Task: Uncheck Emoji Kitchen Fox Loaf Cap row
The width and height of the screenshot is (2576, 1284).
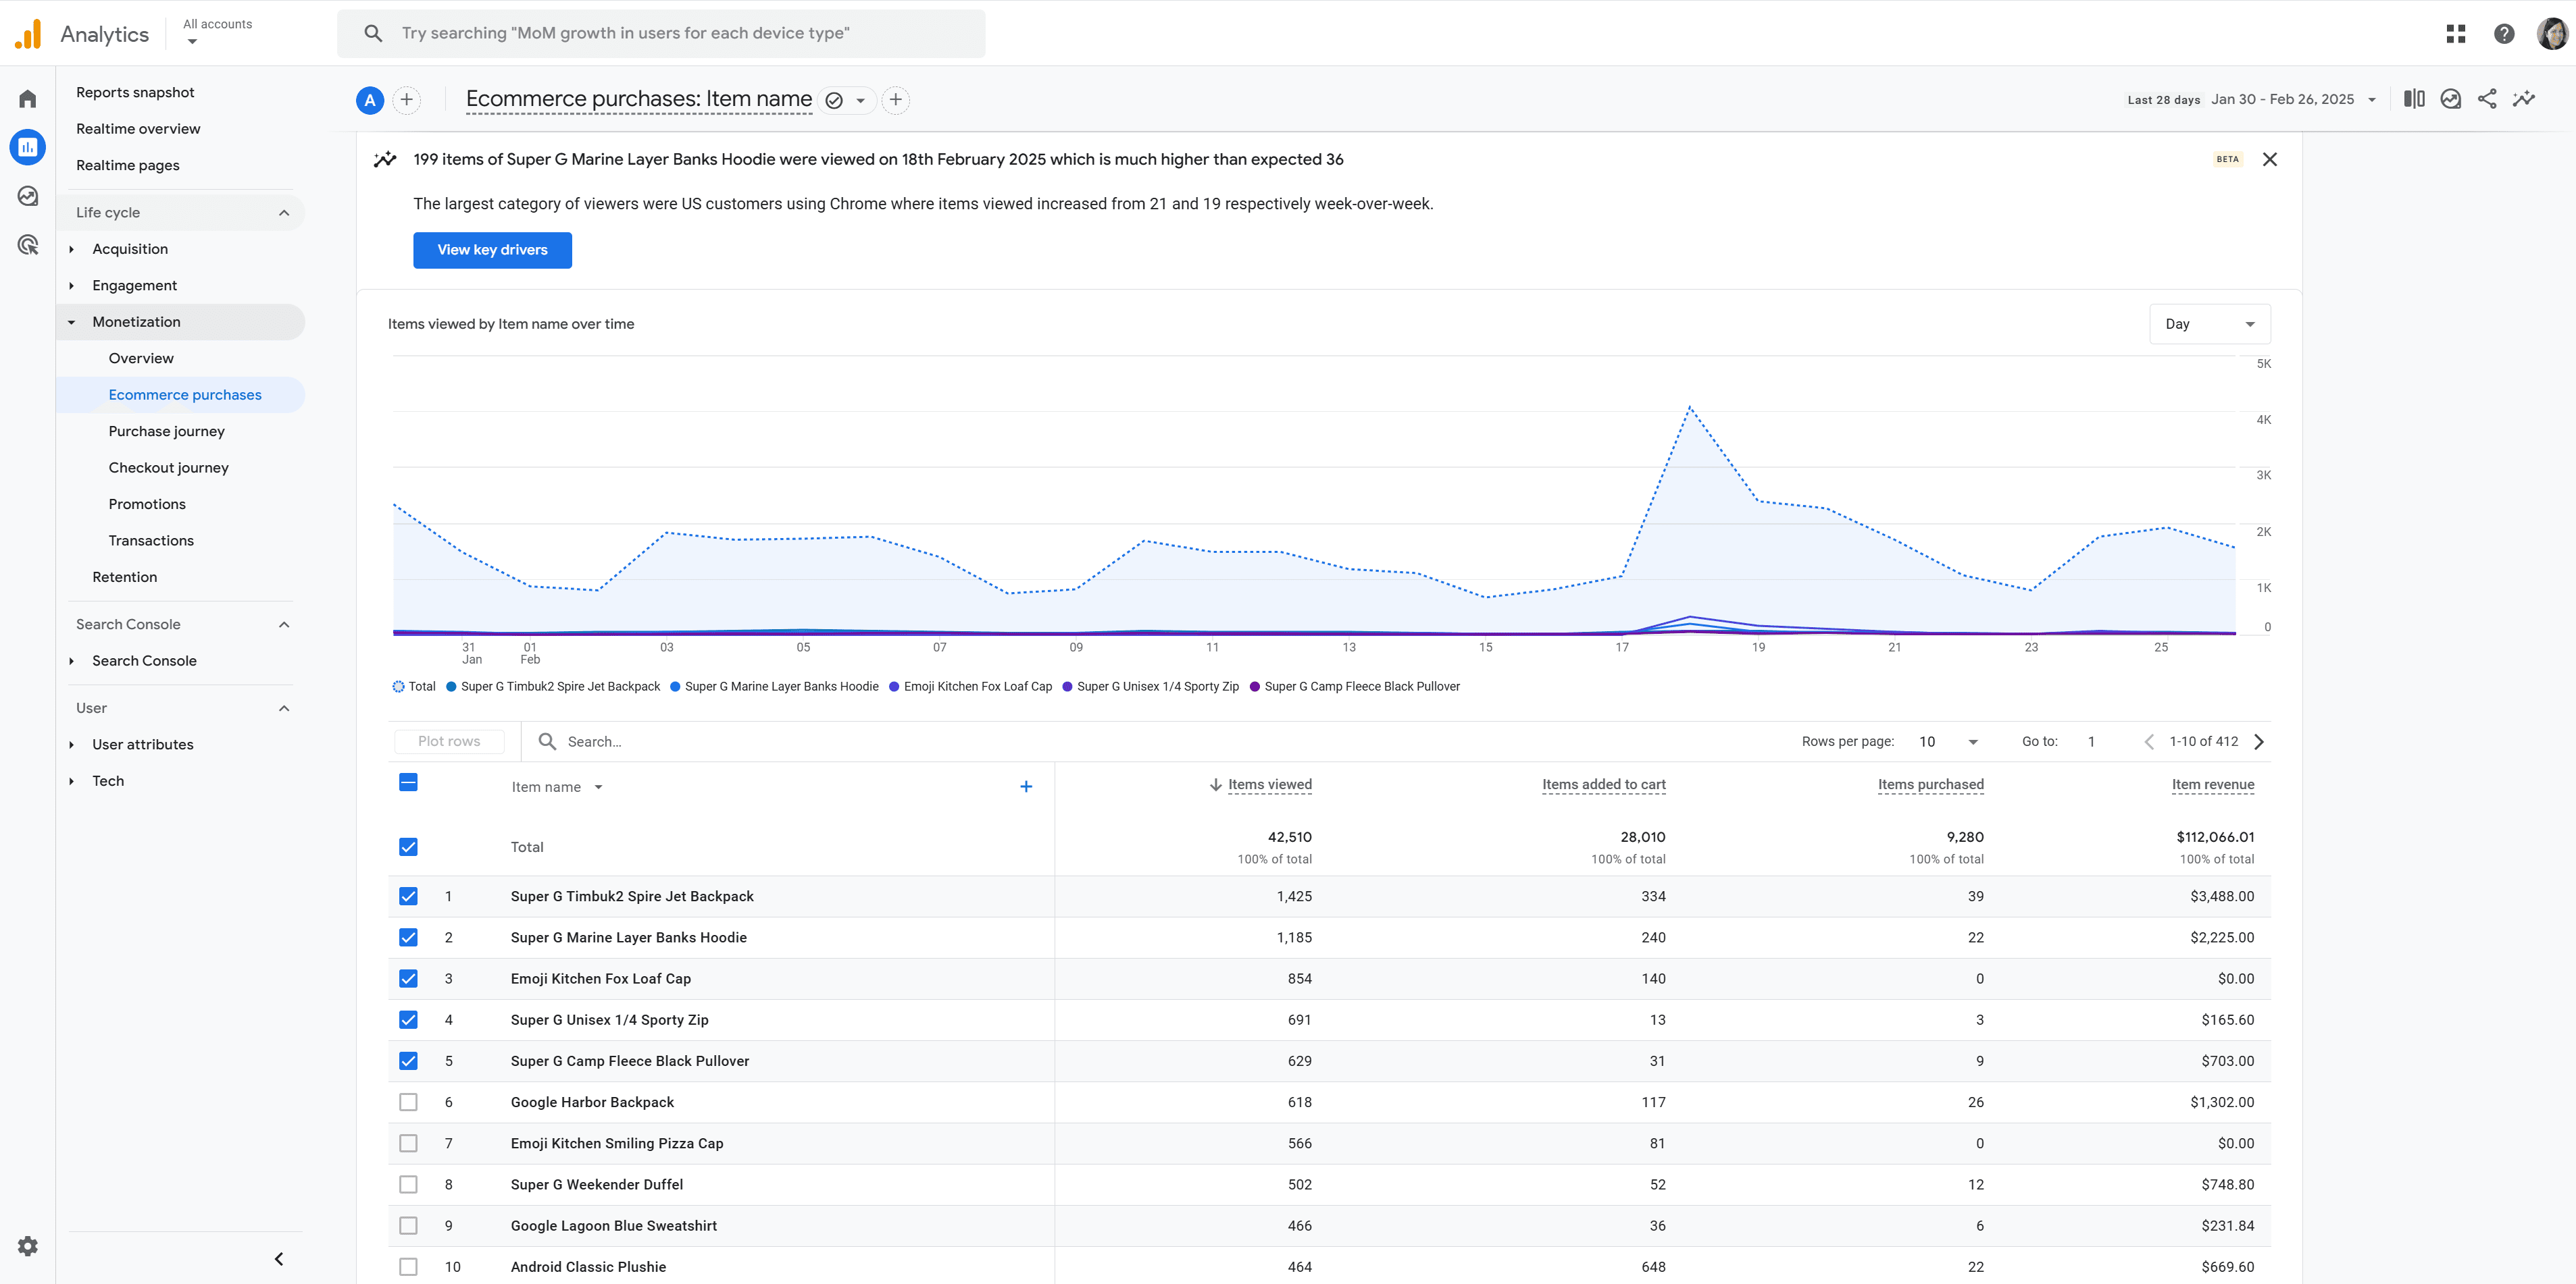Action: pos(408,978)
